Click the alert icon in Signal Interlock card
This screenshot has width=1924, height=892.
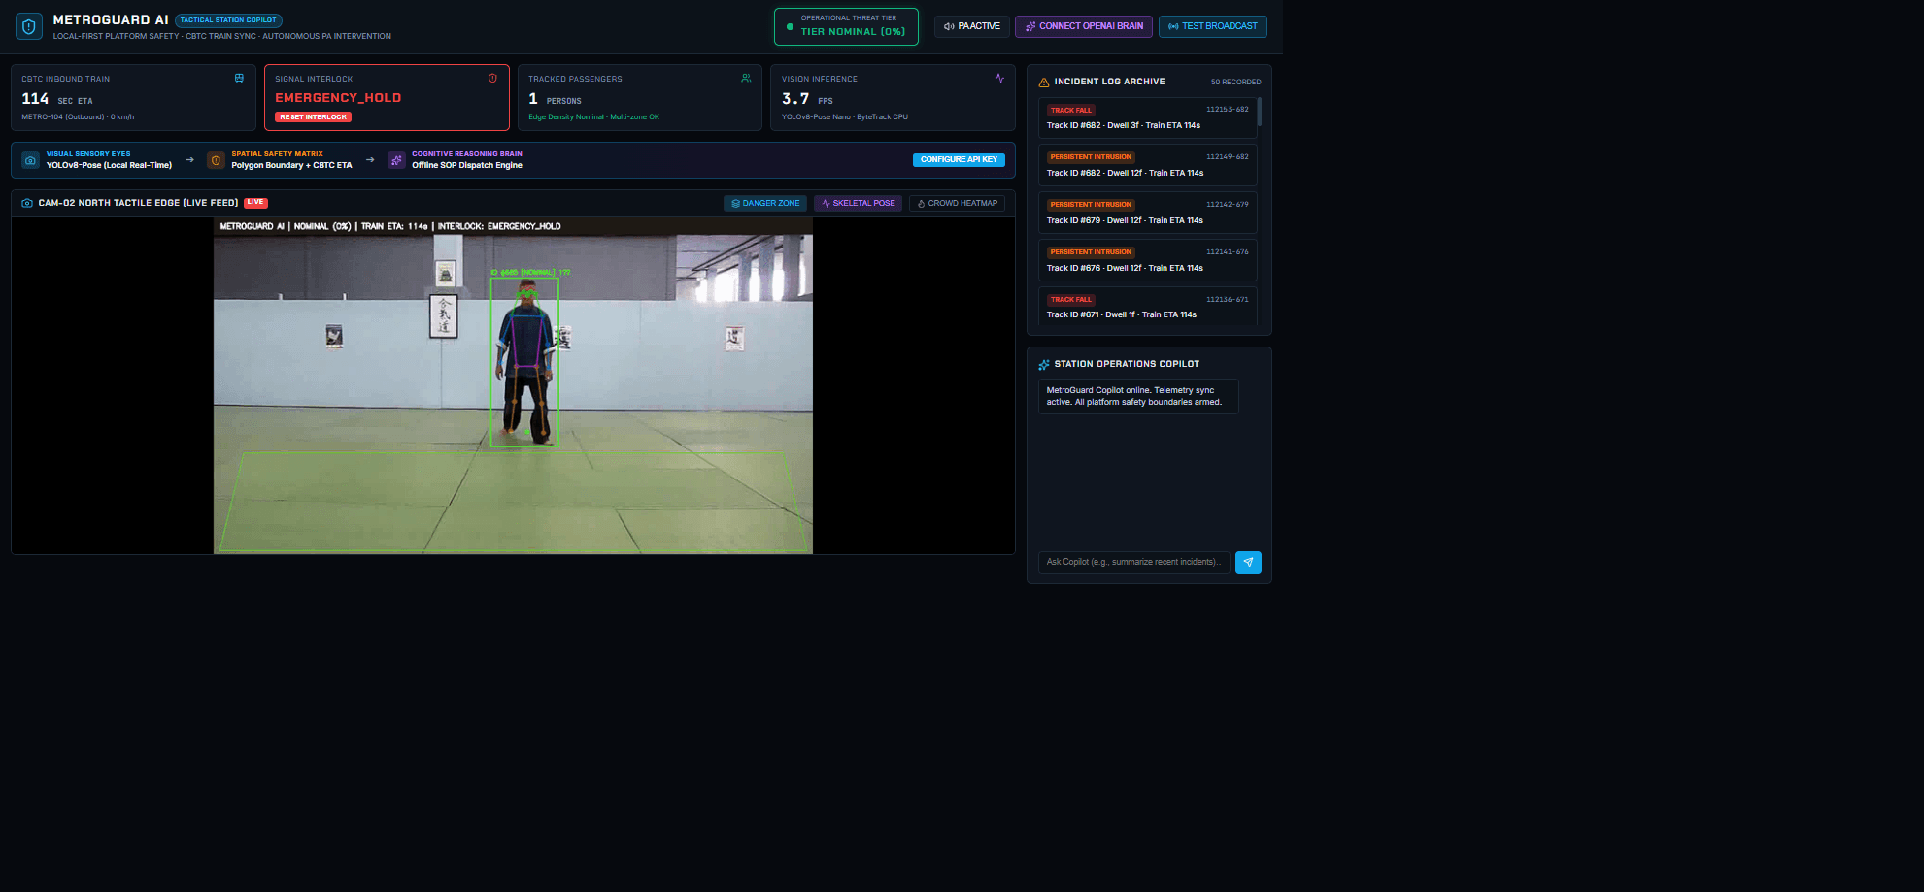coord(492,78)
